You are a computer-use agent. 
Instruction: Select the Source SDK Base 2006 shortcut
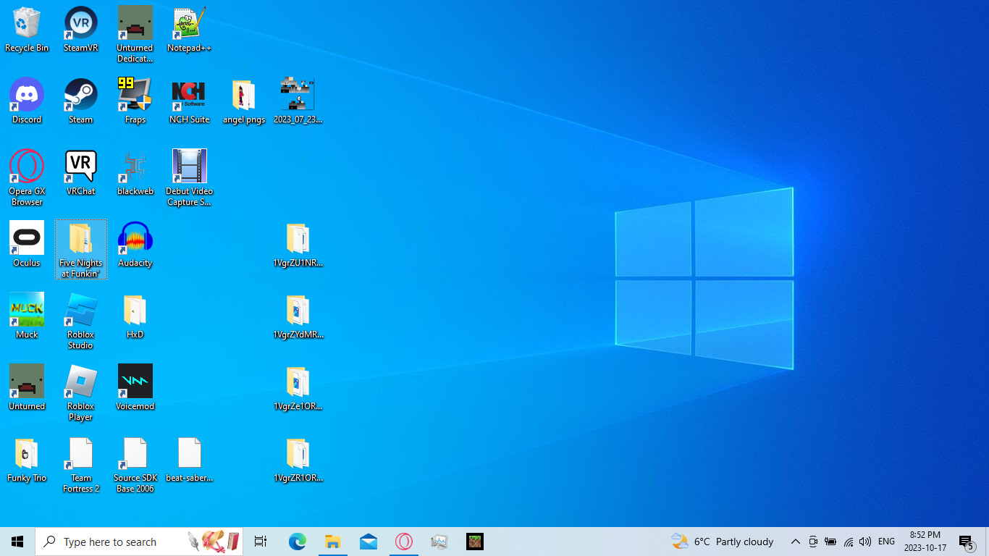pos(135,465)
